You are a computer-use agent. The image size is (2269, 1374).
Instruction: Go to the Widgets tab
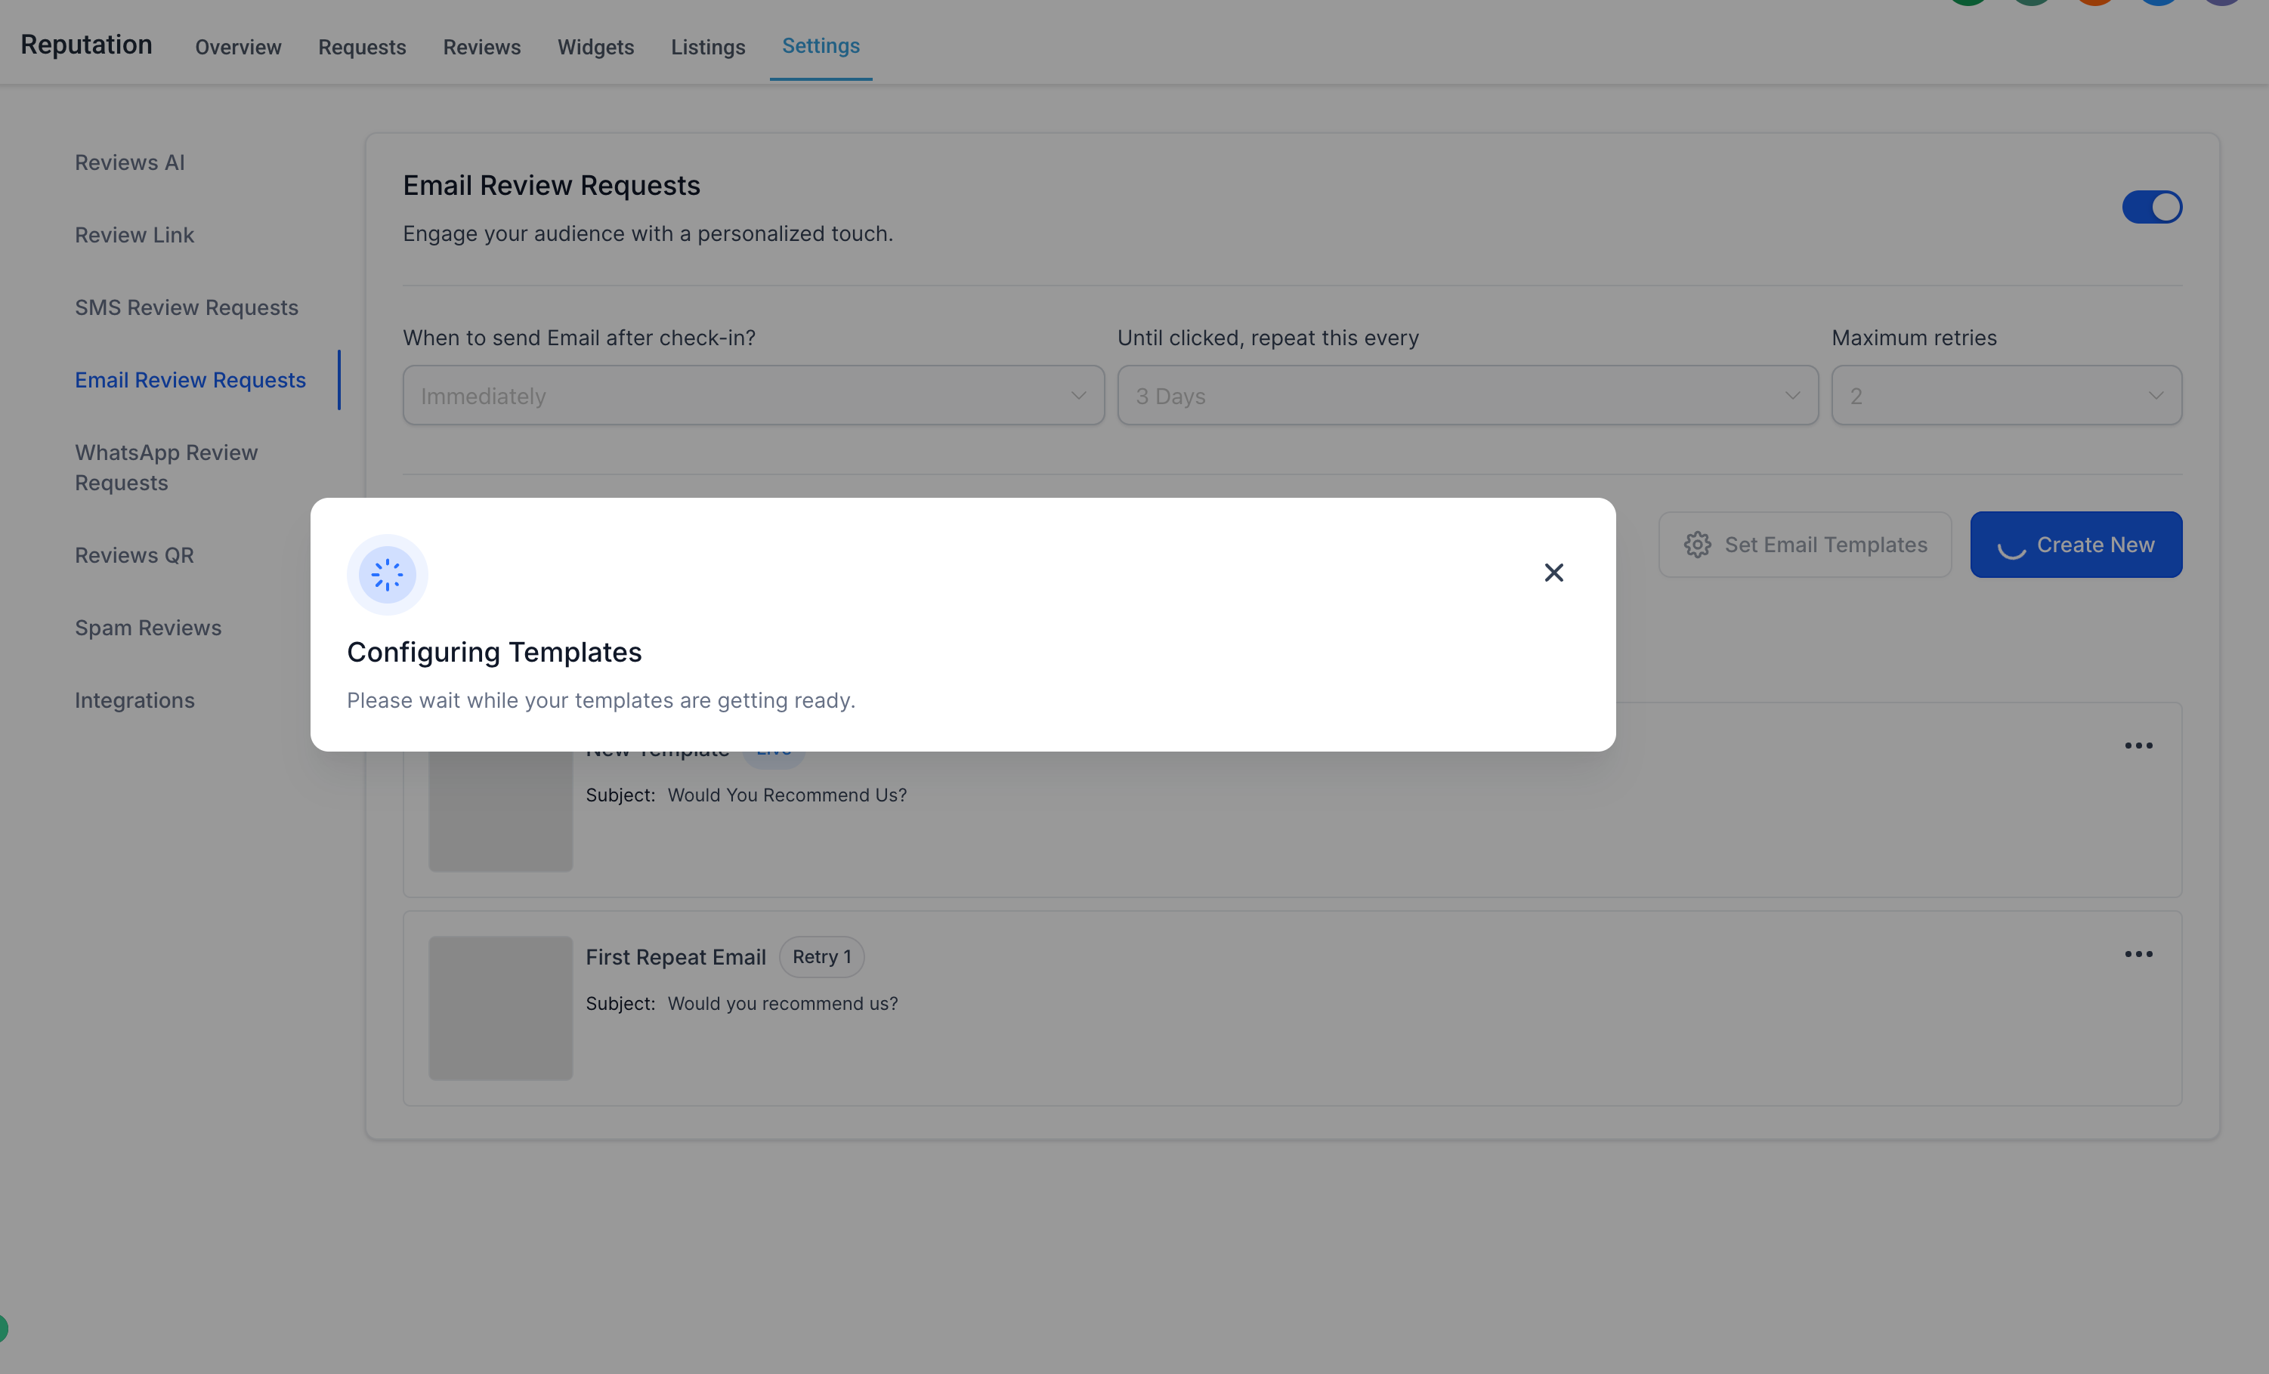pyautogui.click(x=595, y=47)
